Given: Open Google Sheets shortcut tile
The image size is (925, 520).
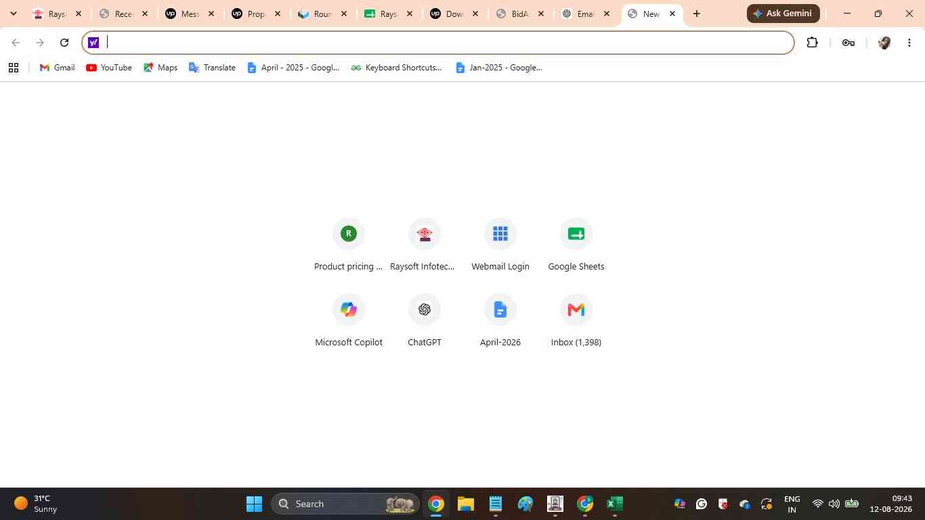Looking at the screenshot, I should (576, 244).
